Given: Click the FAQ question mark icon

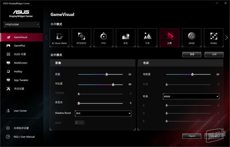Looking at the screenshot, I should pos(8,137).
